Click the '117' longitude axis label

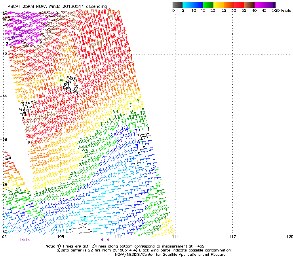(232, 237)
